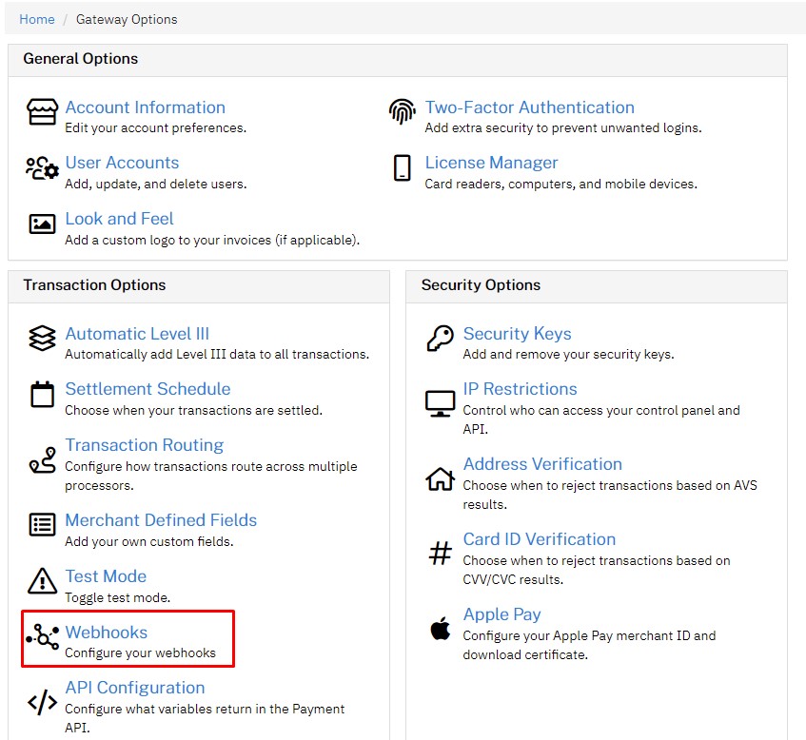The image size is (806, 740).
Task: Click the License Manager mobile device icon
Action: pos(403,168)
